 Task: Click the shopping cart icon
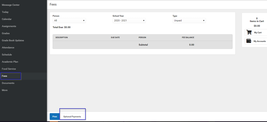pyautogui.click(x=249, y=33)
